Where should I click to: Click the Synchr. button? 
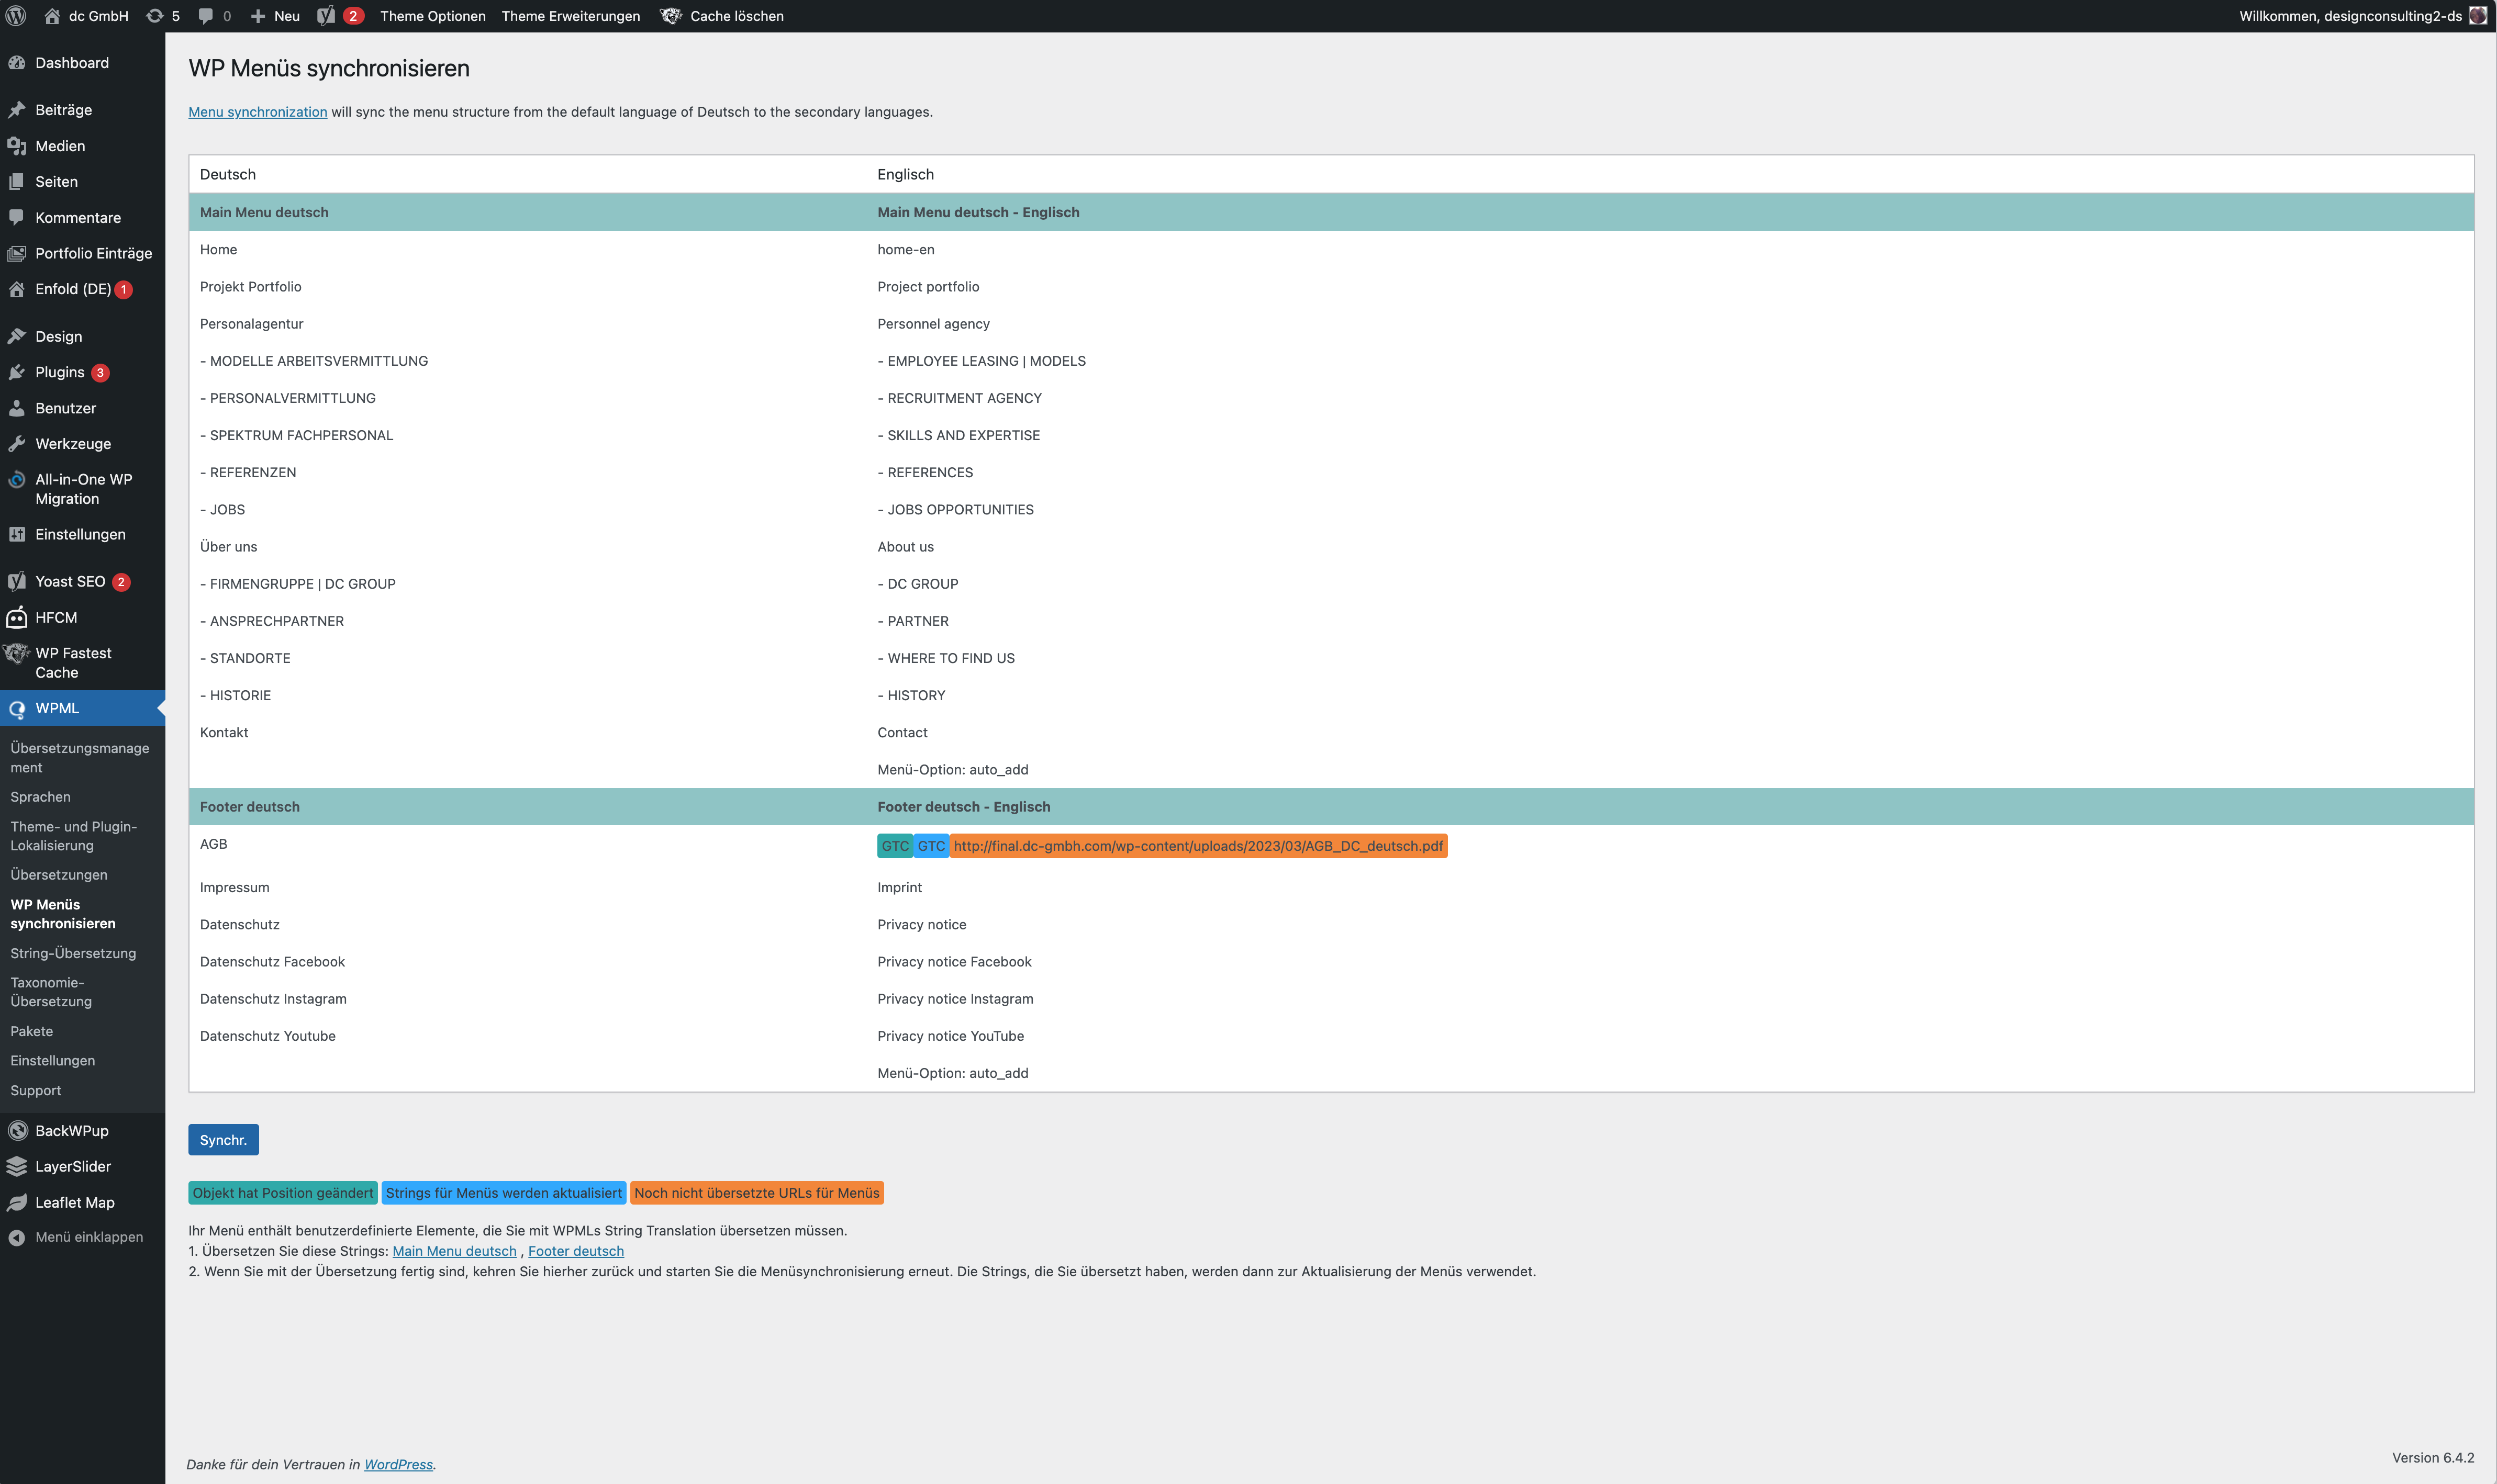point(223,1140)
